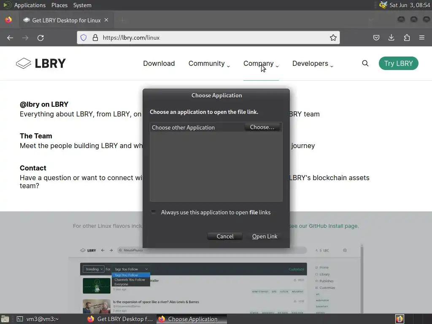Image resolution: width=432 pixels, height=324 pixels.
Task: Select the Choose other Application row
Action: tap(216, 127)
